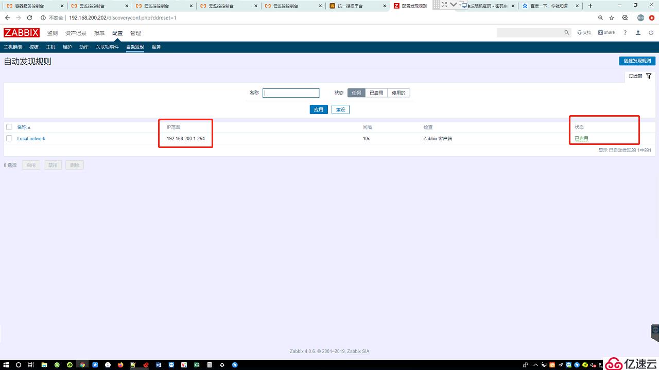Image resolution: width=659 pixels, height=370 pixels.
Task: Launch Firefox from the taskbar
Action: pos(120,365)
